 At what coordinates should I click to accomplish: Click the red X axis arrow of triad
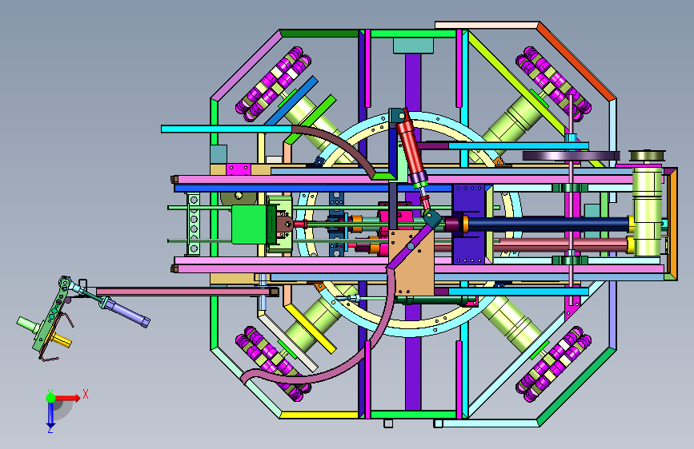(x=68, y=398)
